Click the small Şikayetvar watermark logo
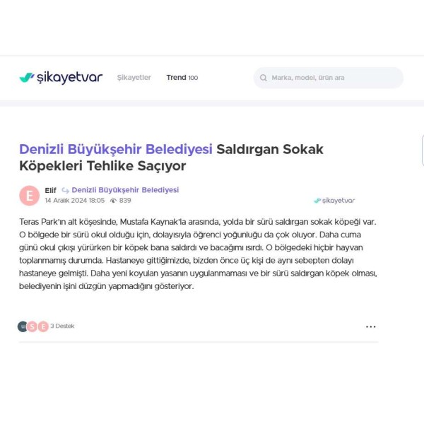Image resolution: width=424 pixels, height=424 pixels. tap(334, 201)
